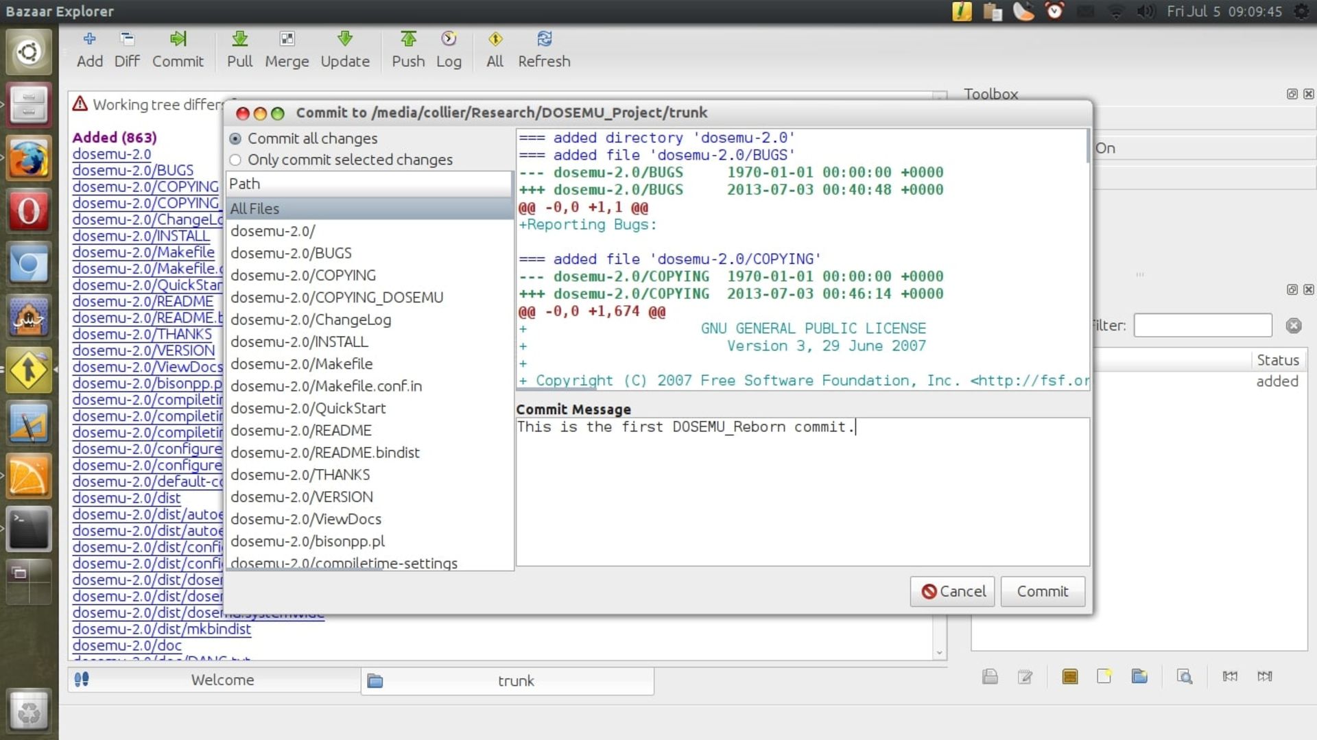Viewport: 1317px width, 740px height.
Task: Refresh the working tree view
Action: click(544, 49)
